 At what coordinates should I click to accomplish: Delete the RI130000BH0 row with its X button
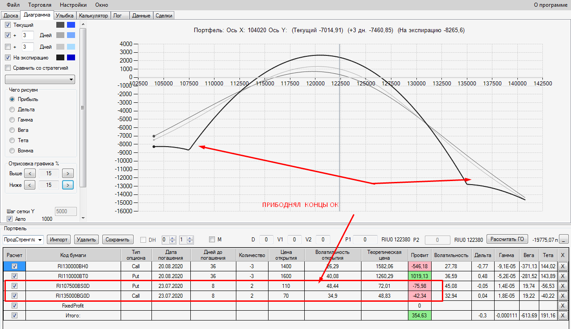click(x=563, y=266)
